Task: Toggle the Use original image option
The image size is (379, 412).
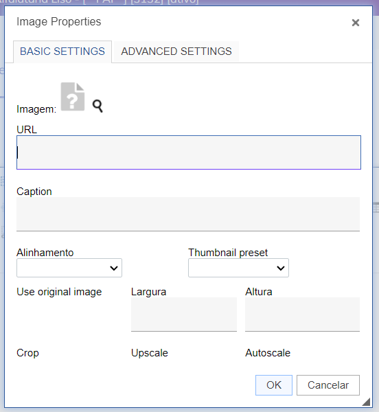Action: pos(59,292)
